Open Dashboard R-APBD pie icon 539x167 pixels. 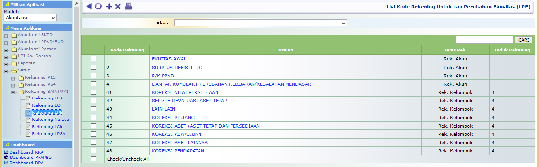(x=6, y=158)
